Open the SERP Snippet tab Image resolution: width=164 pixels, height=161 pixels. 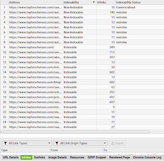[97, 157]
